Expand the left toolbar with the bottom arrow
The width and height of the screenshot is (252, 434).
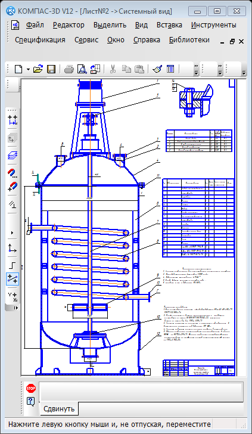15,308
